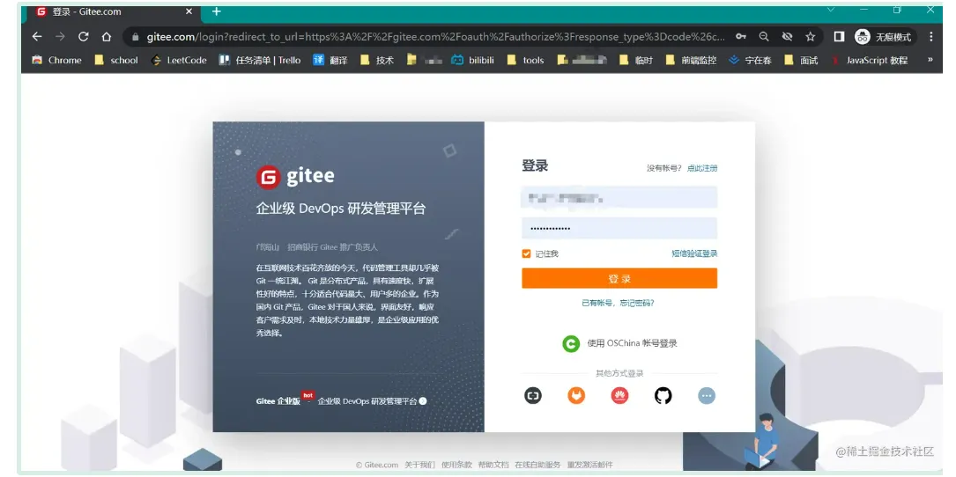Open the 宁在春 bookmark

point(751,61)
